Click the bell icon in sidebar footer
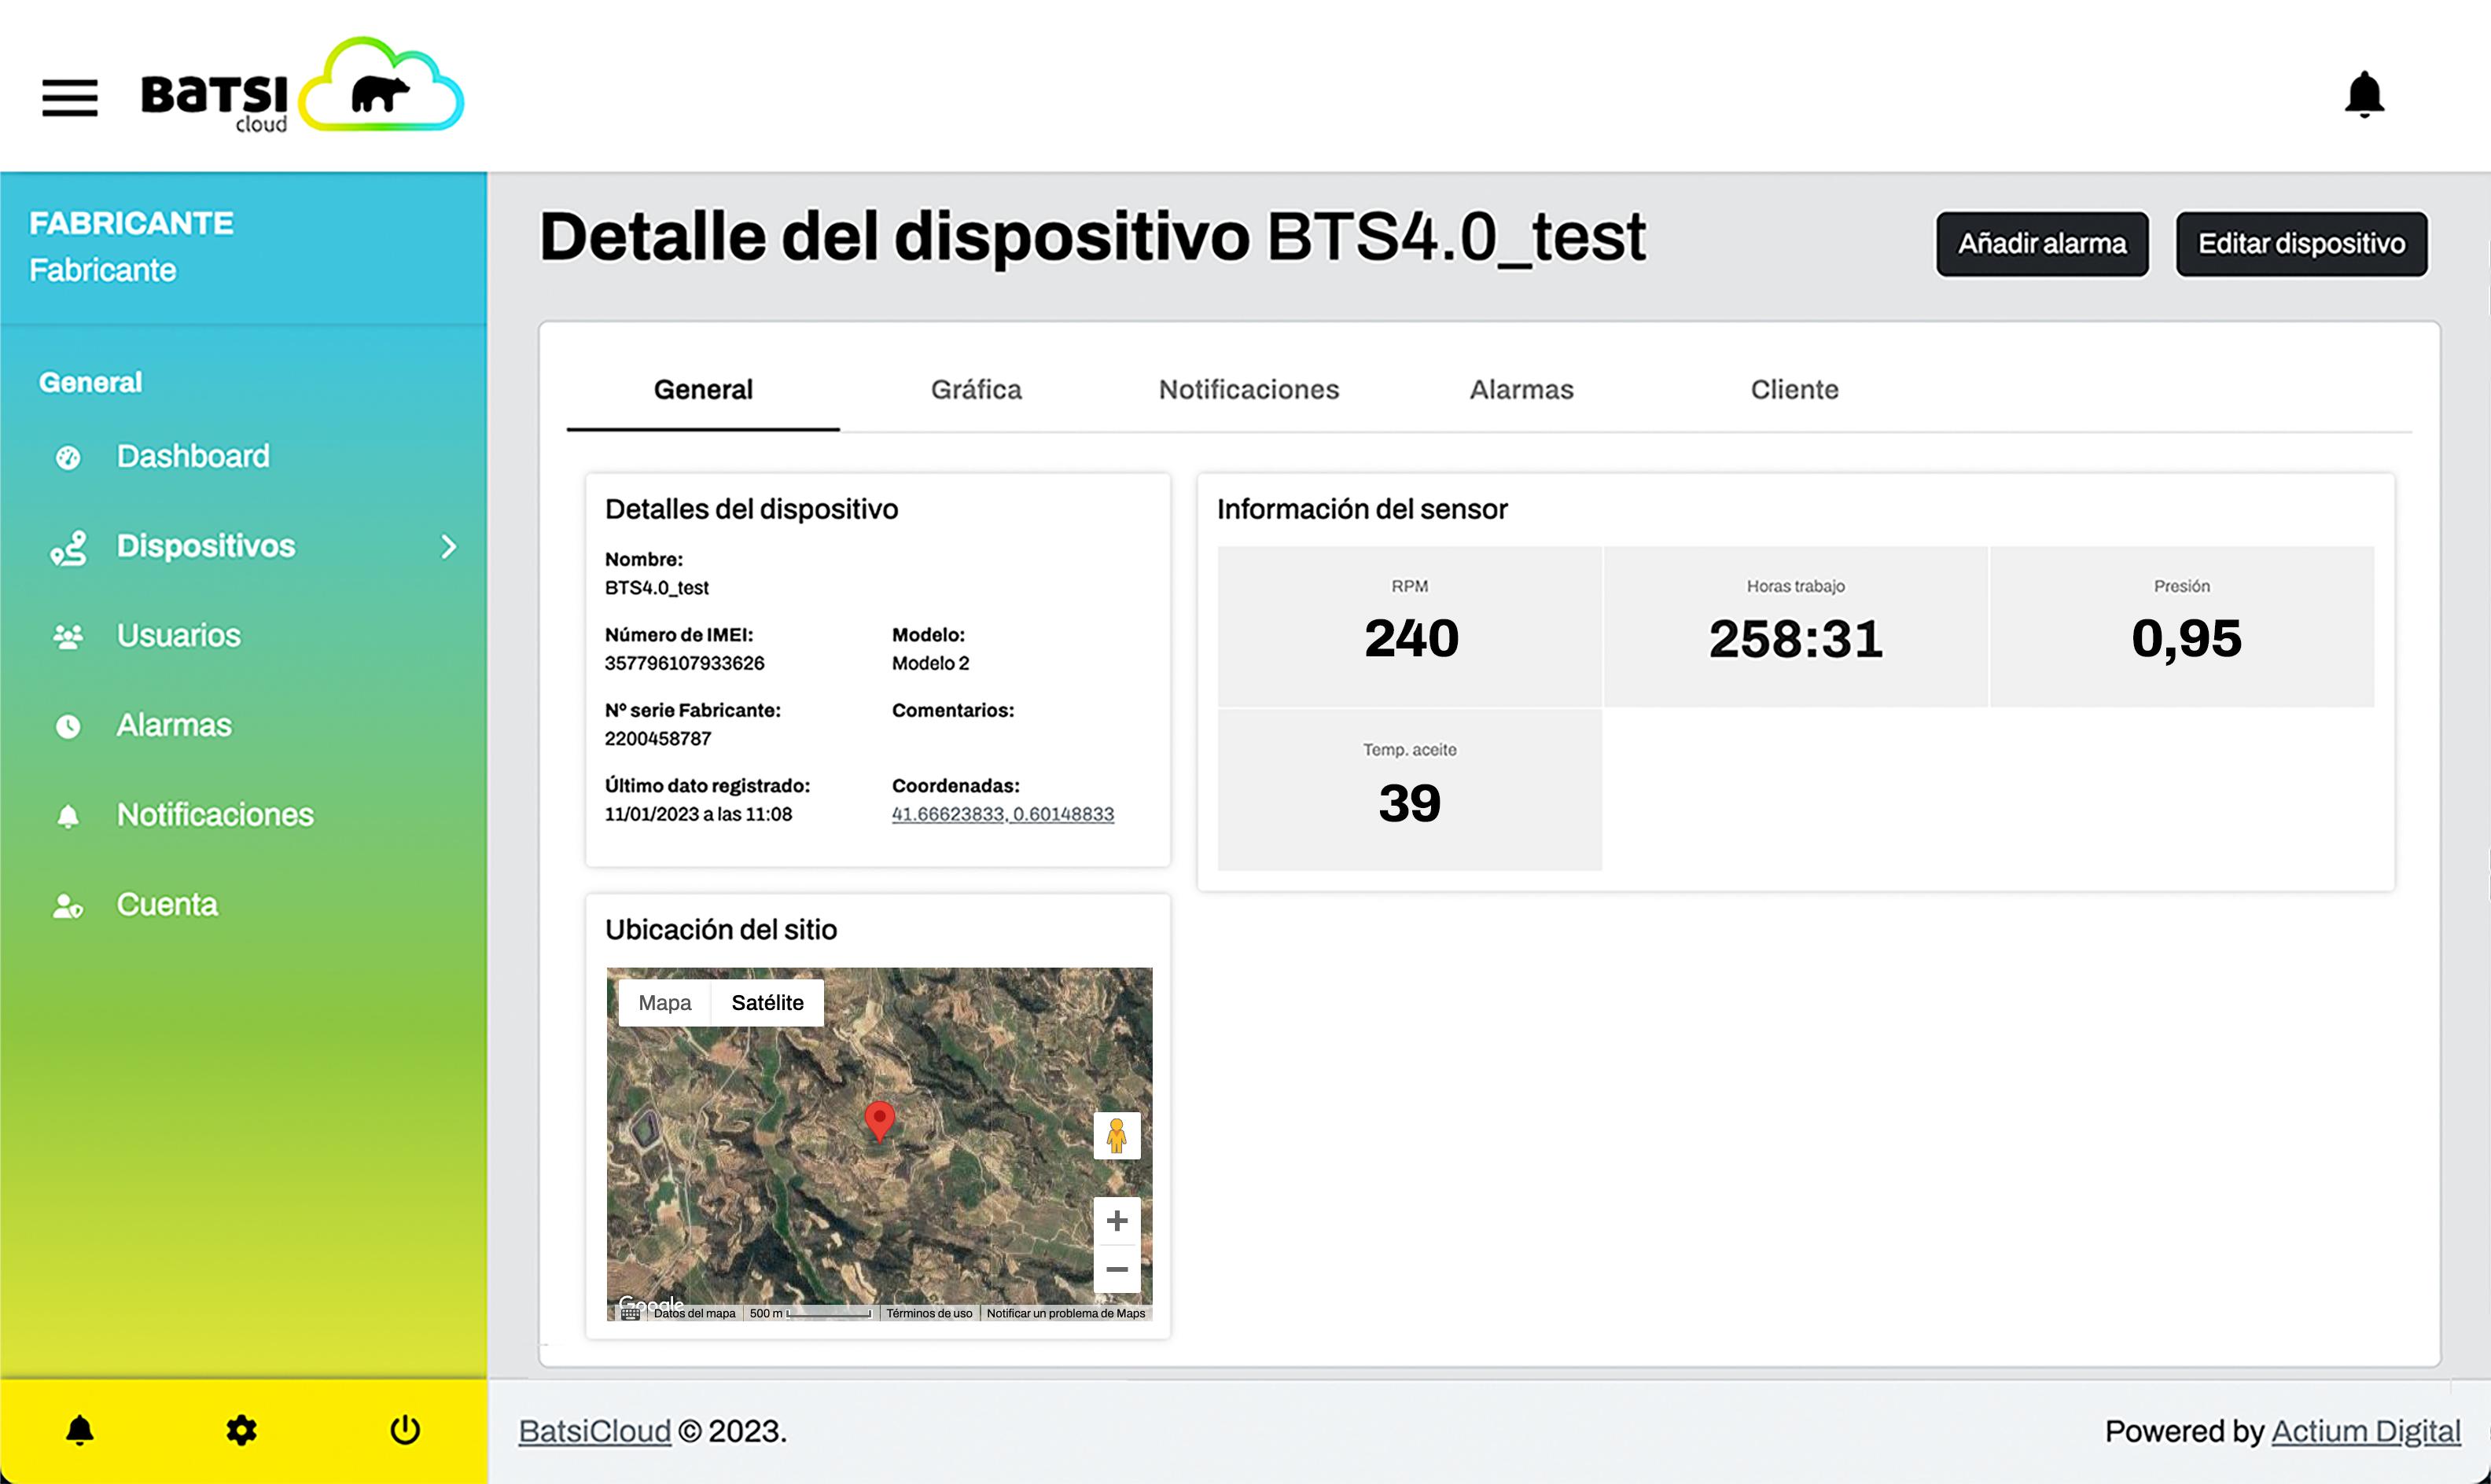The height and width of the screenshot is (1484, 2491). 80,1430
